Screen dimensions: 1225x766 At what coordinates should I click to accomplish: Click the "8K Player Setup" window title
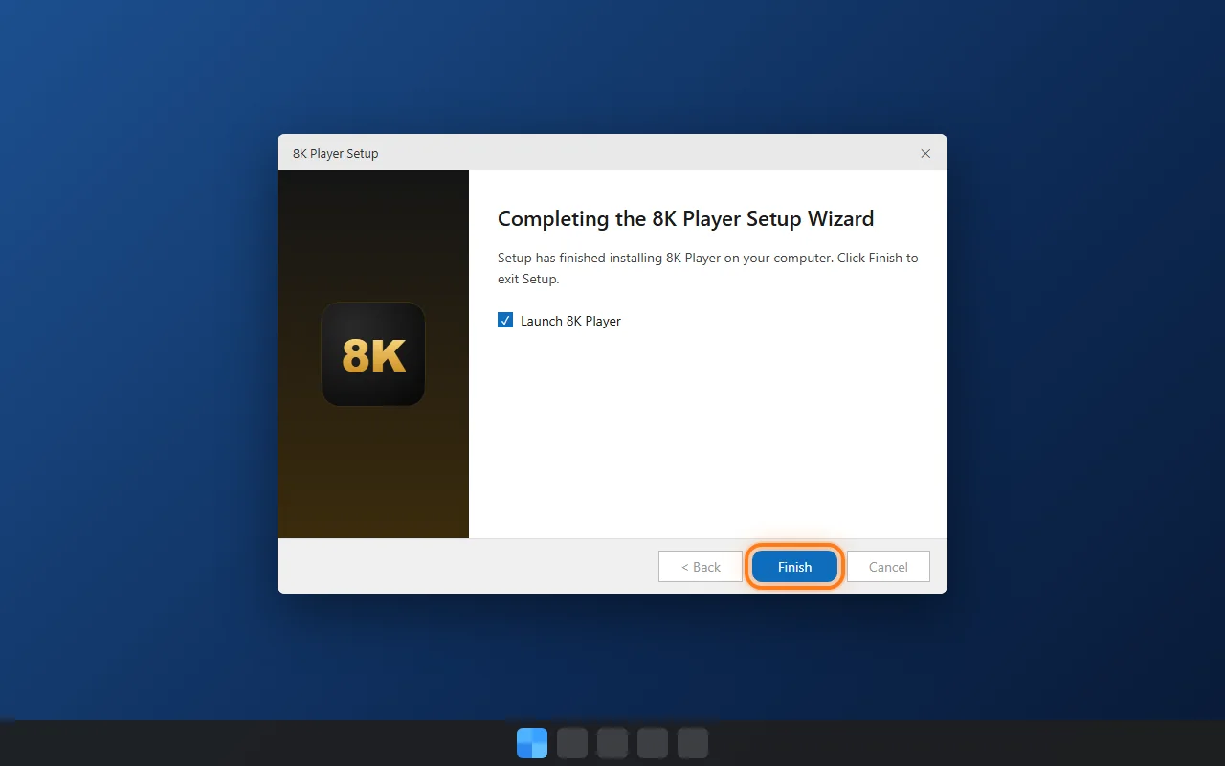click(x=336, y=153)
